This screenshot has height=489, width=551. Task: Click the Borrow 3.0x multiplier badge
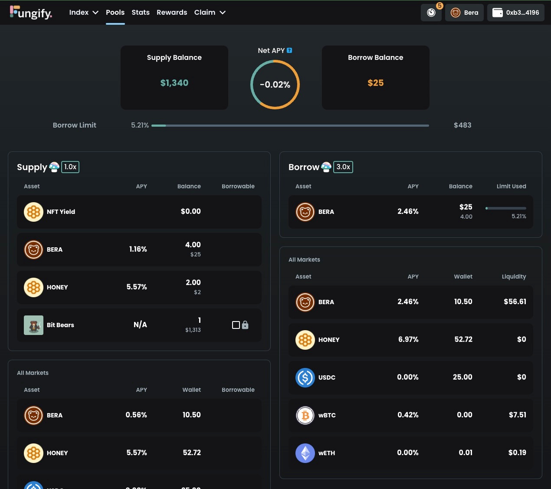pos(343,167)
